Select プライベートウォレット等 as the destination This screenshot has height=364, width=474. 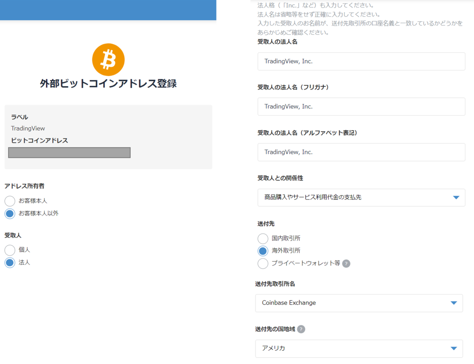point(263,263)
